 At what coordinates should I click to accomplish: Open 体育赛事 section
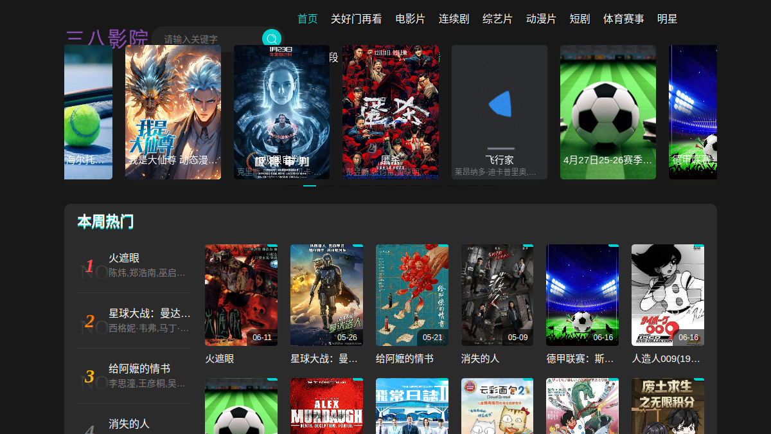tap(624, 19)
